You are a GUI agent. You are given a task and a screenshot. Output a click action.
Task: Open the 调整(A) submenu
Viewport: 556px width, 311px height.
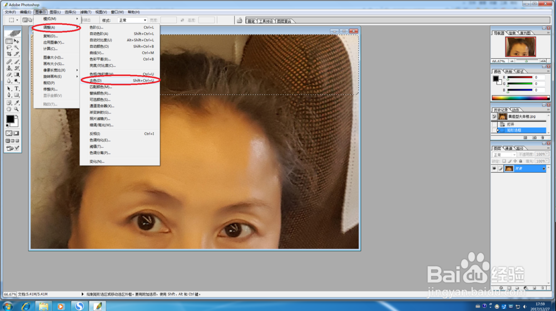coord(56,27)
